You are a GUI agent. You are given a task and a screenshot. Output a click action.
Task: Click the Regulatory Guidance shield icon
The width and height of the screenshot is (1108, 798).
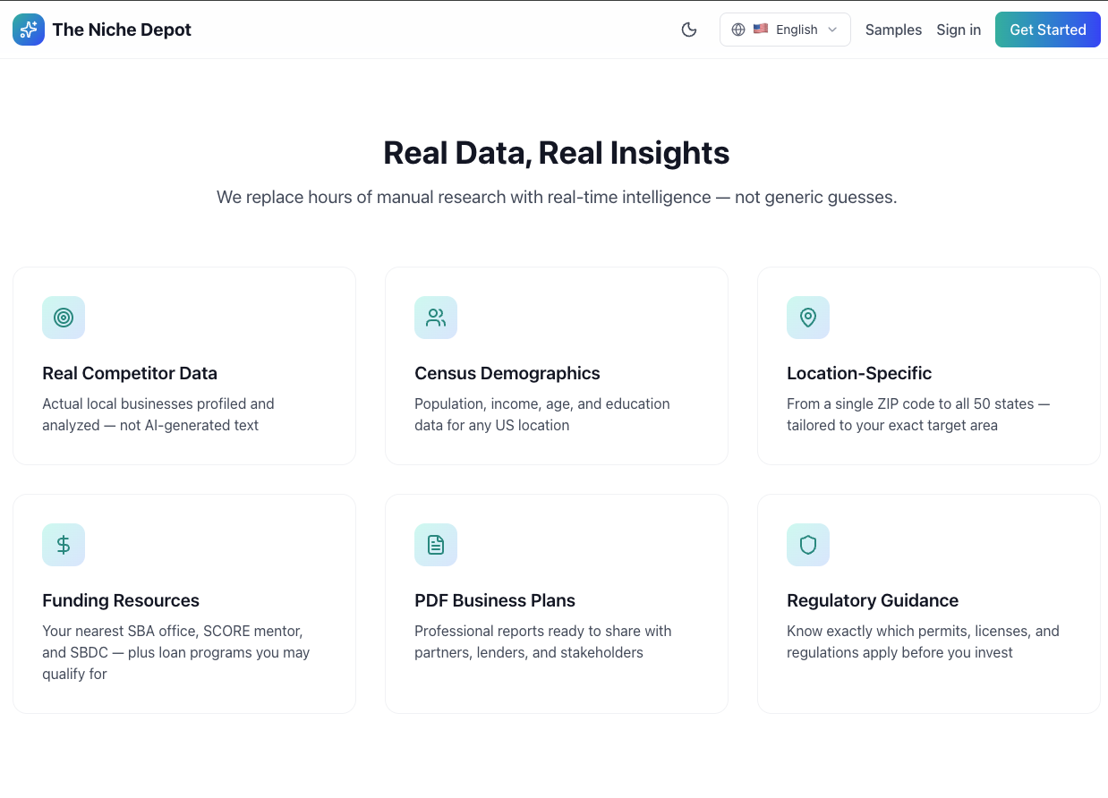point(808,545)
